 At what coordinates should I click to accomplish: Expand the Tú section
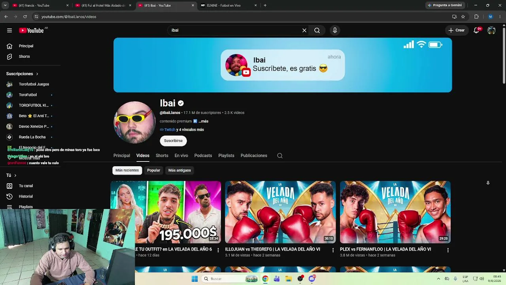click(11, 175)
